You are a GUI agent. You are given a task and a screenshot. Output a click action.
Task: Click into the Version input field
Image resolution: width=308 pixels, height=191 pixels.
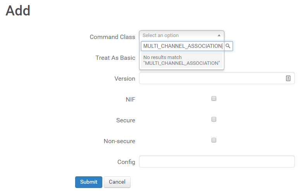(211, 78)
